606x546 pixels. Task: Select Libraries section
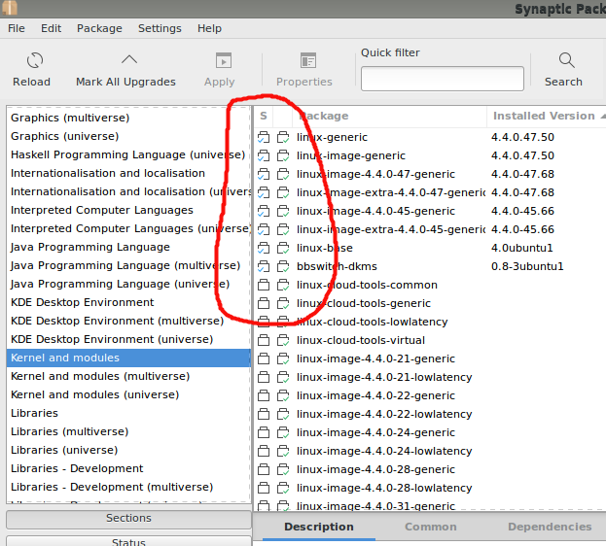pos(128,413)
